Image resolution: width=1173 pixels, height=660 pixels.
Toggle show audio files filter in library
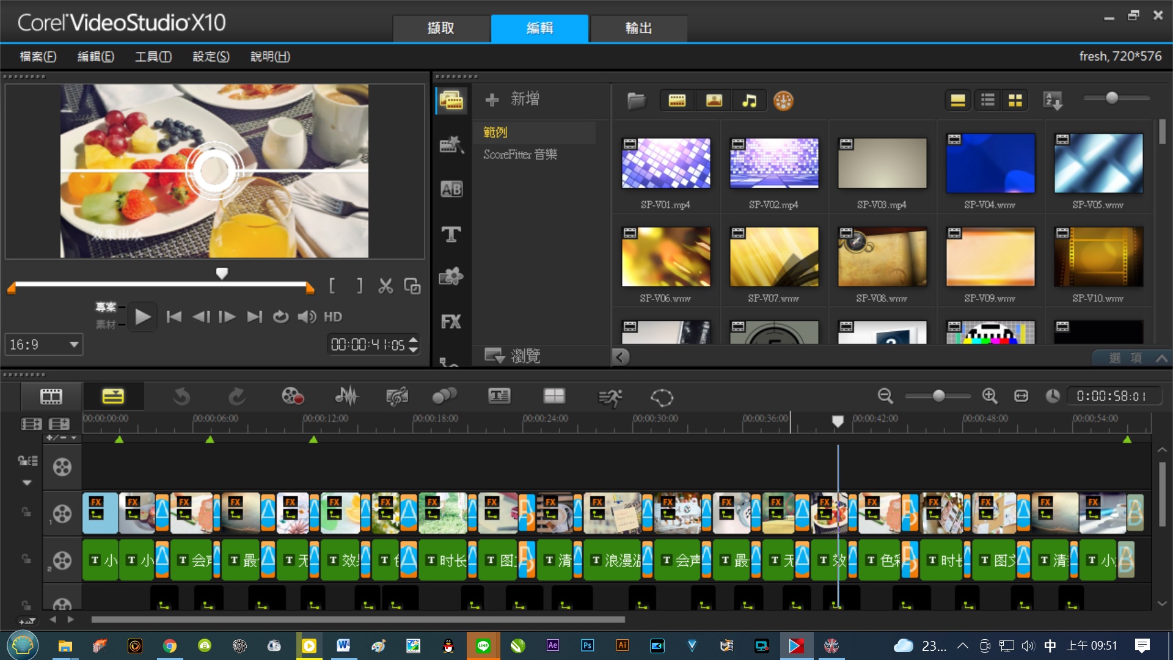click(749, 101)
